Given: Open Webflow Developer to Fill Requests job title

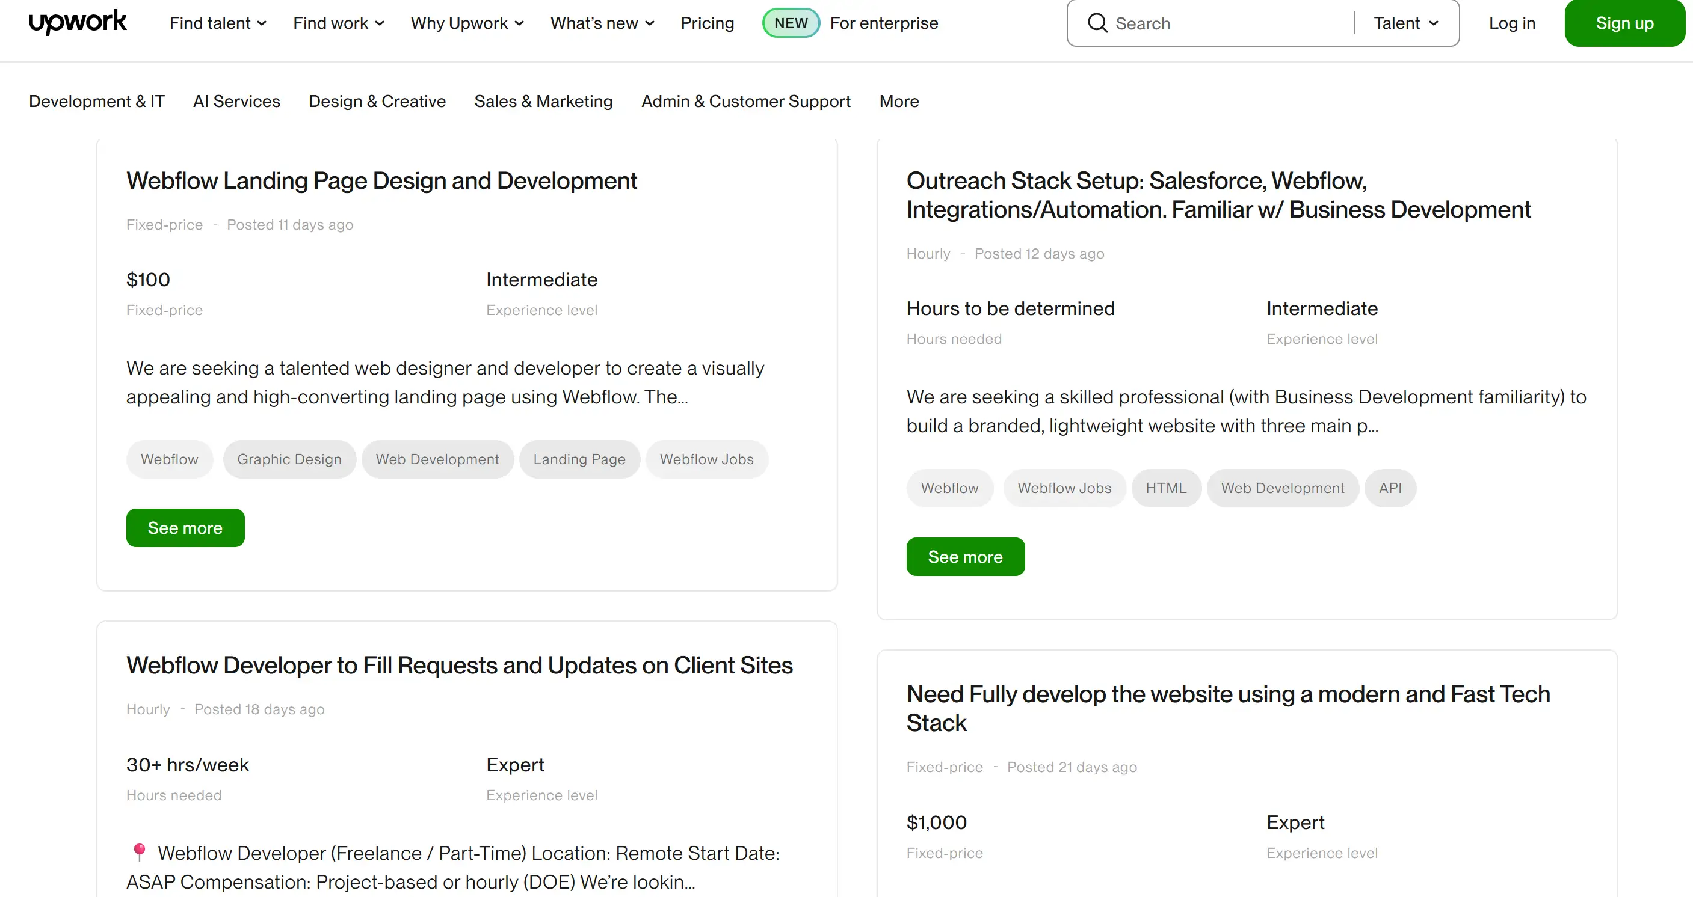Looking at the screenshot, I should click(460, 665).
